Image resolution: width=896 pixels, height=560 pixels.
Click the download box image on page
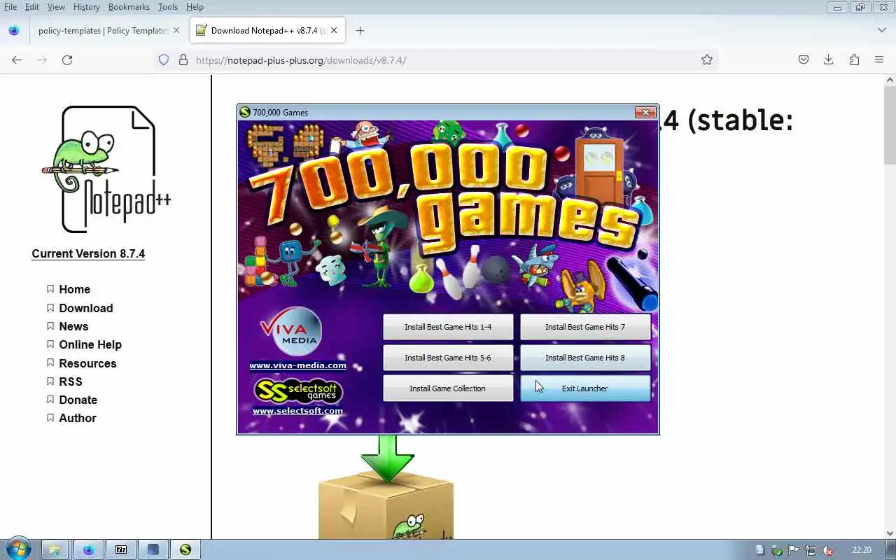[x=386, y=487]
